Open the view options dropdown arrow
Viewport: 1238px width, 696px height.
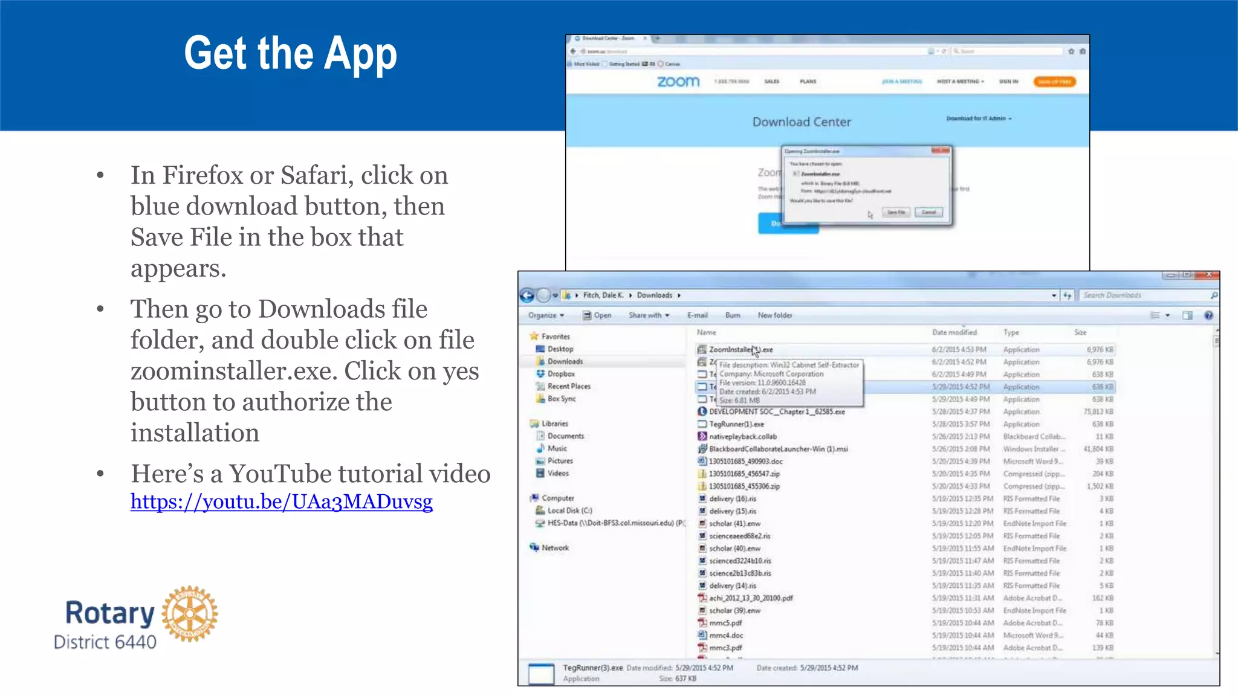[x=1168, y=315]
